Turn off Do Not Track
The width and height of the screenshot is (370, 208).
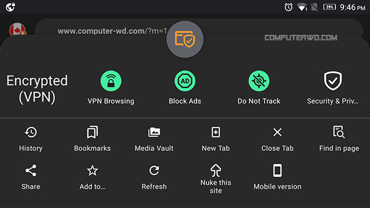click(x=259, y=81)
